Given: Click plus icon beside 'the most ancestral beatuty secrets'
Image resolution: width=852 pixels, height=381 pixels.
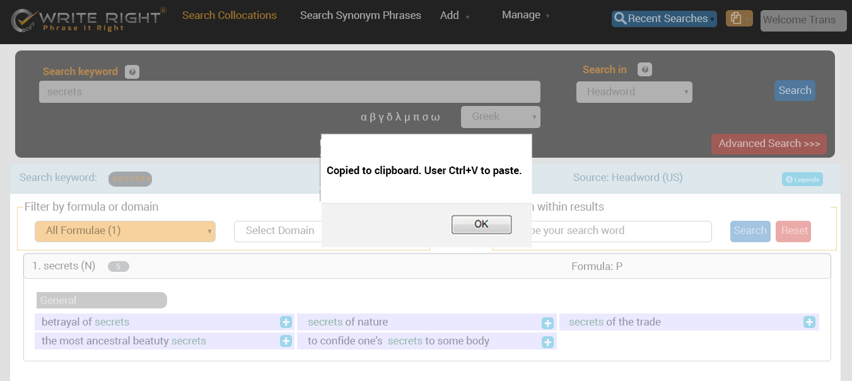Looking at the screenshot, I should [286, 341].
